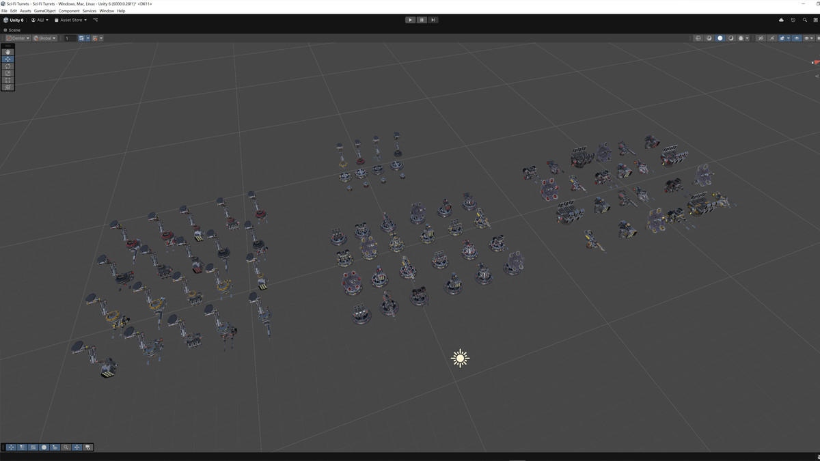Activate the Scale tool
Image resolution: width=820 pixels, height=461 pixels.
(x=8, y=73)
